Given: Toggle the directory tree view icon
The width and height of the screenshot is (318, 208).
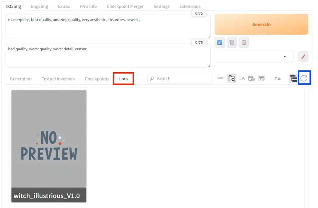Looking at the screenshot, I should point(293,78).
